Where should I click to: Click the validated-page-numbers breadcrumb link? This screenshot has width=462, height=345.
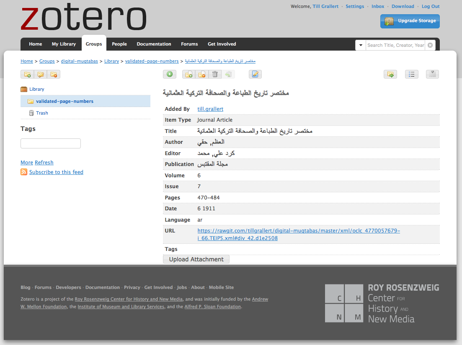[x=152, y=61]
